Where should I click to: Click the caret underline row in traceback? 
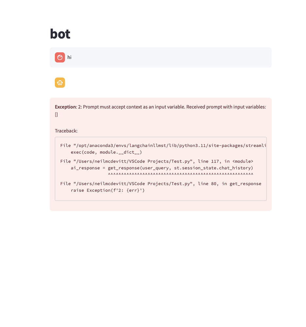point(180,174)
